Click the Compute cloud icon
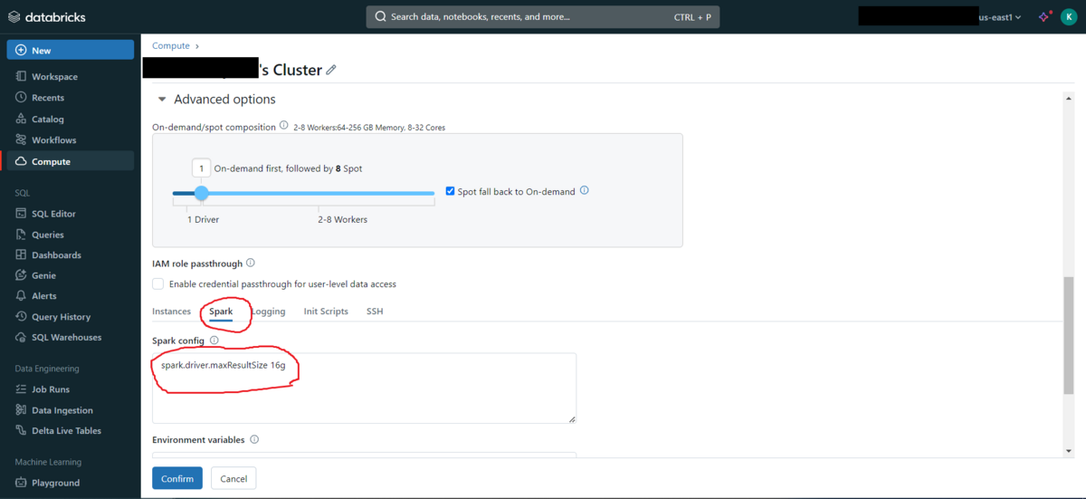 point(21,161)
